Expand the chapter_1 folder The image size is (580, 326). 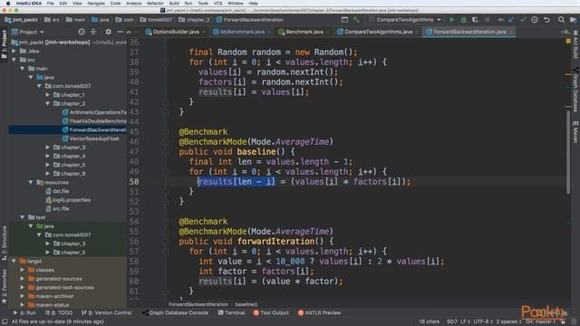pos(48,94)
